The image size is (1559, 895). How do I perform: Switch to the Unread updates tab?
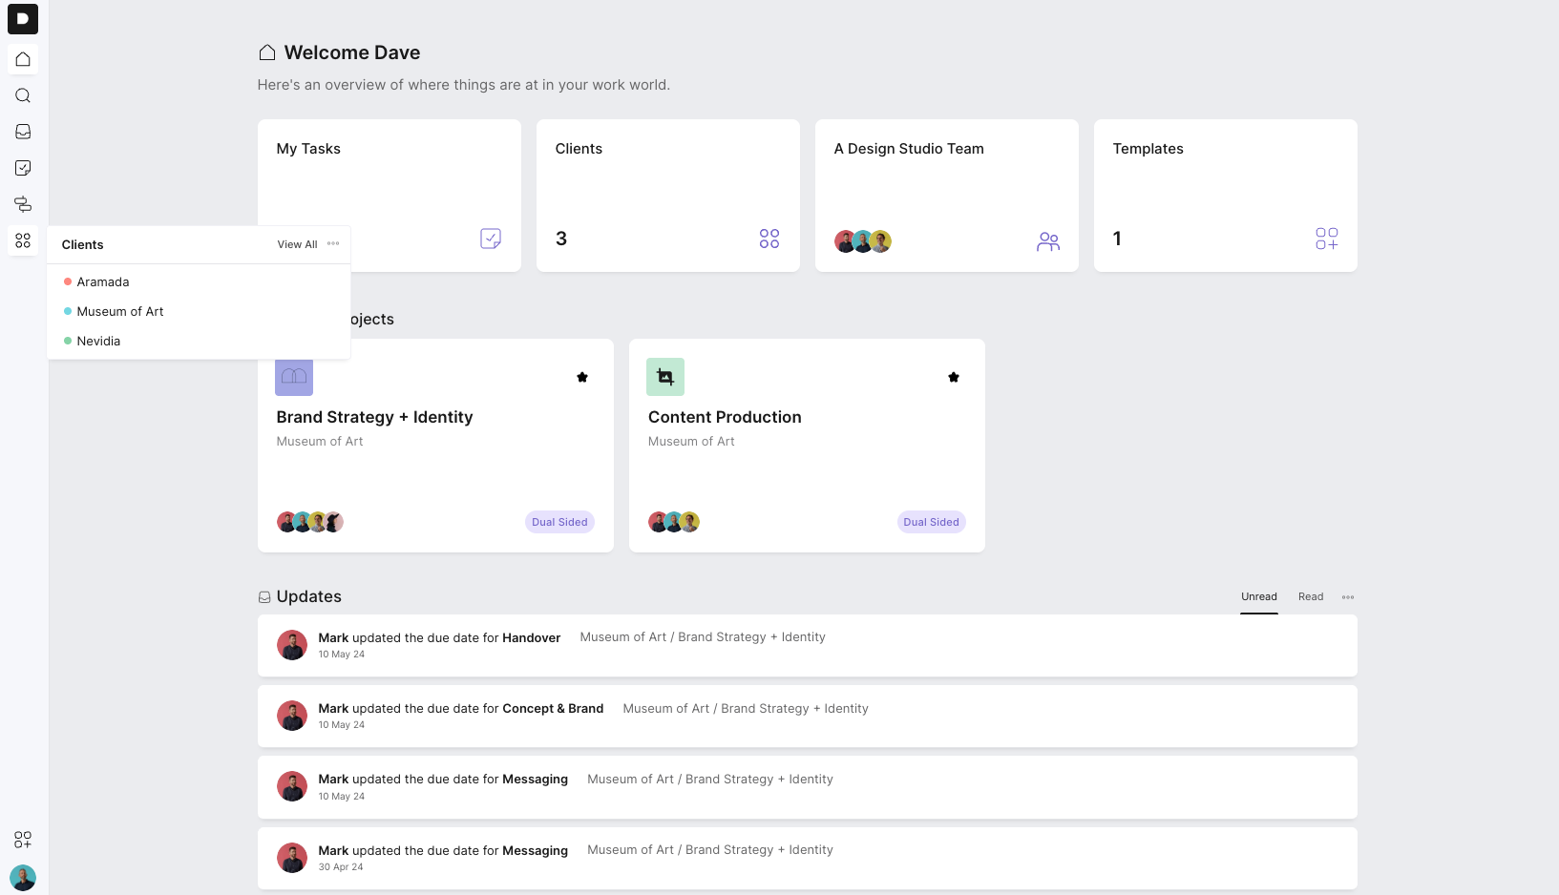click(x=1259, y=597)
